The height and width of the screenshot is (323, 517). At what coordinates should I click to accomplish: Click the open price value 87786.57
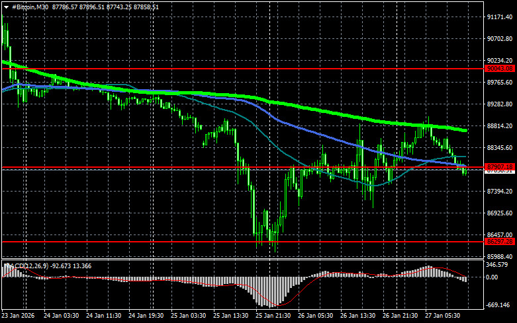[x=65, y=7]
